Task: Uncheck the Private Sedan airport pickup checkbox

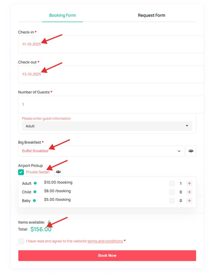Action: 21,172
